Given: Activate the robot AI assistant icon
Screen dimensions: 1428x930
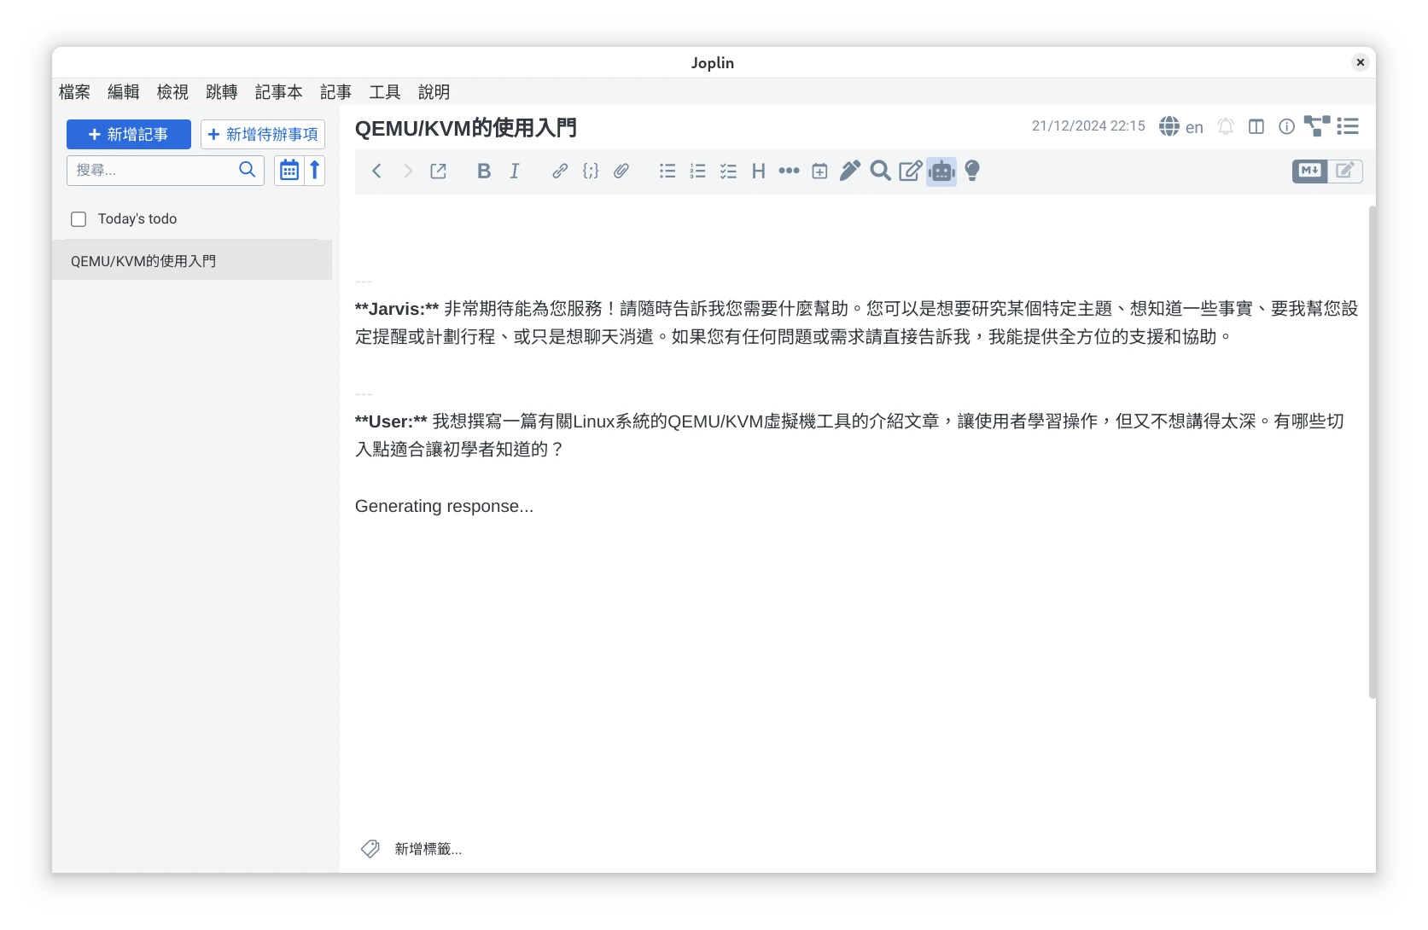Looking at the screenshot, I should (941, 171).
